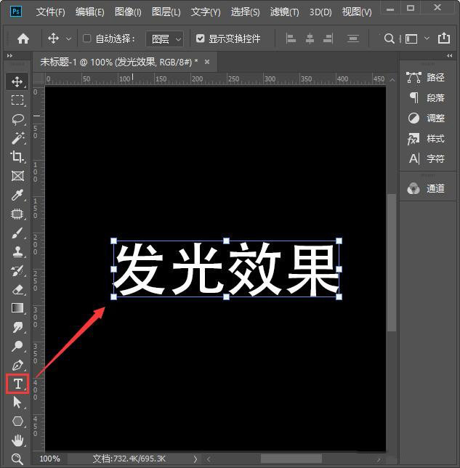This screenshot has height=468, width=460.
Task: Select the Frame tool
Action: 17,176
